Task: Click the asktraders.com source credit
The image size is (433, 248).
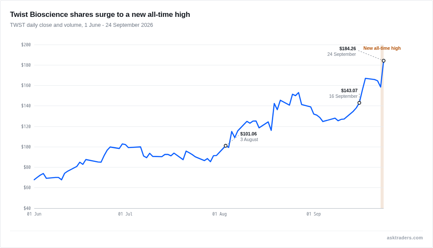Action: click(x=405, y=238)
